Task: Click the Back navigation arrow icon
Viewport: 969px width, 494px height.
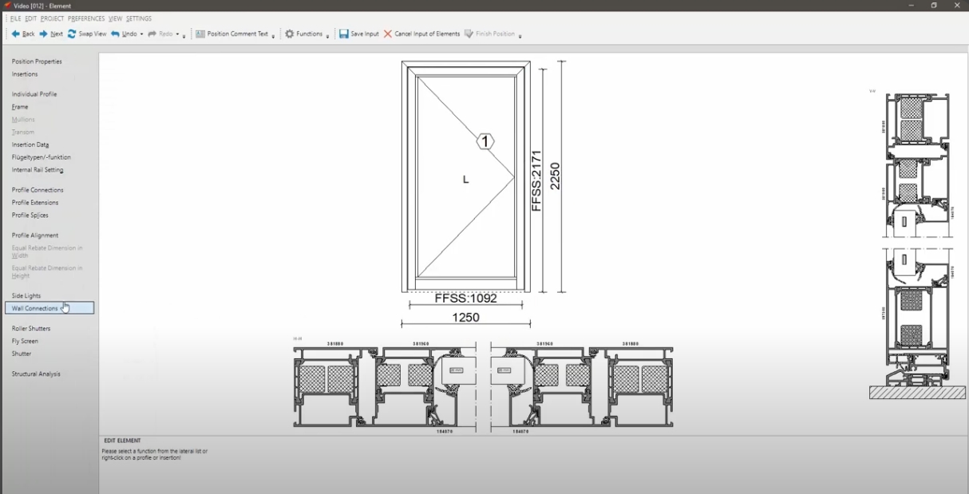Action: pos(17,34)
